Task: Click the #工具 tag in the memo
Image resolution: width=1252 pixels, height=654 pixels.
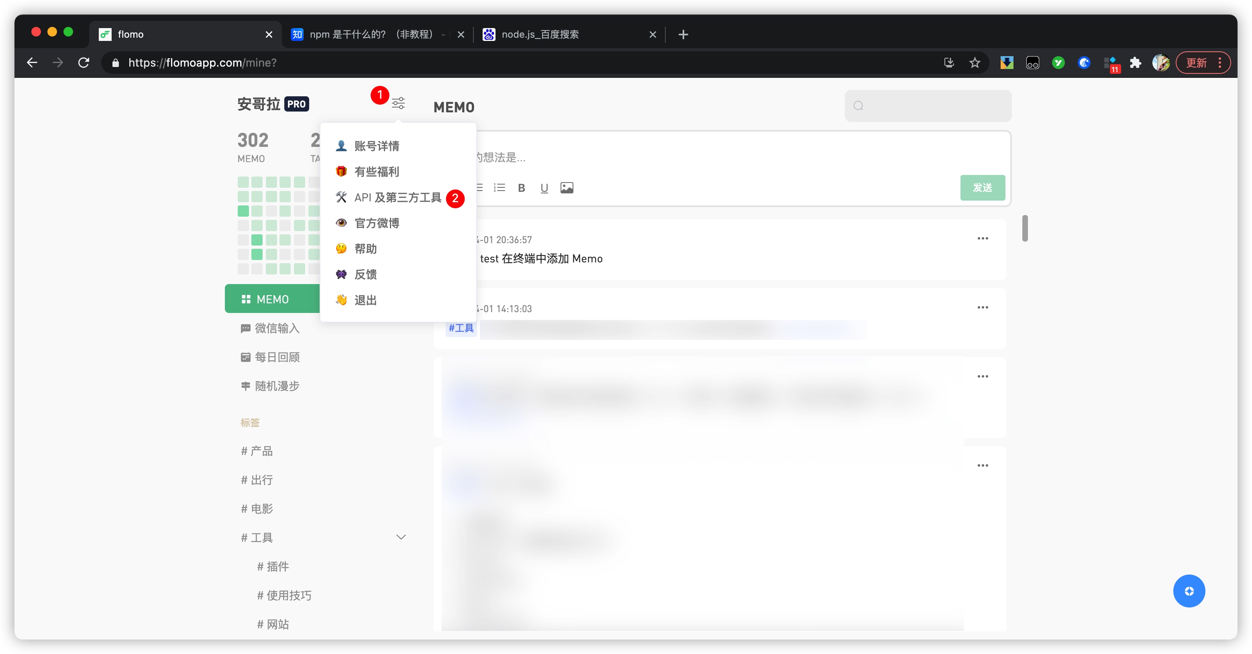Action: coord(461,328)
